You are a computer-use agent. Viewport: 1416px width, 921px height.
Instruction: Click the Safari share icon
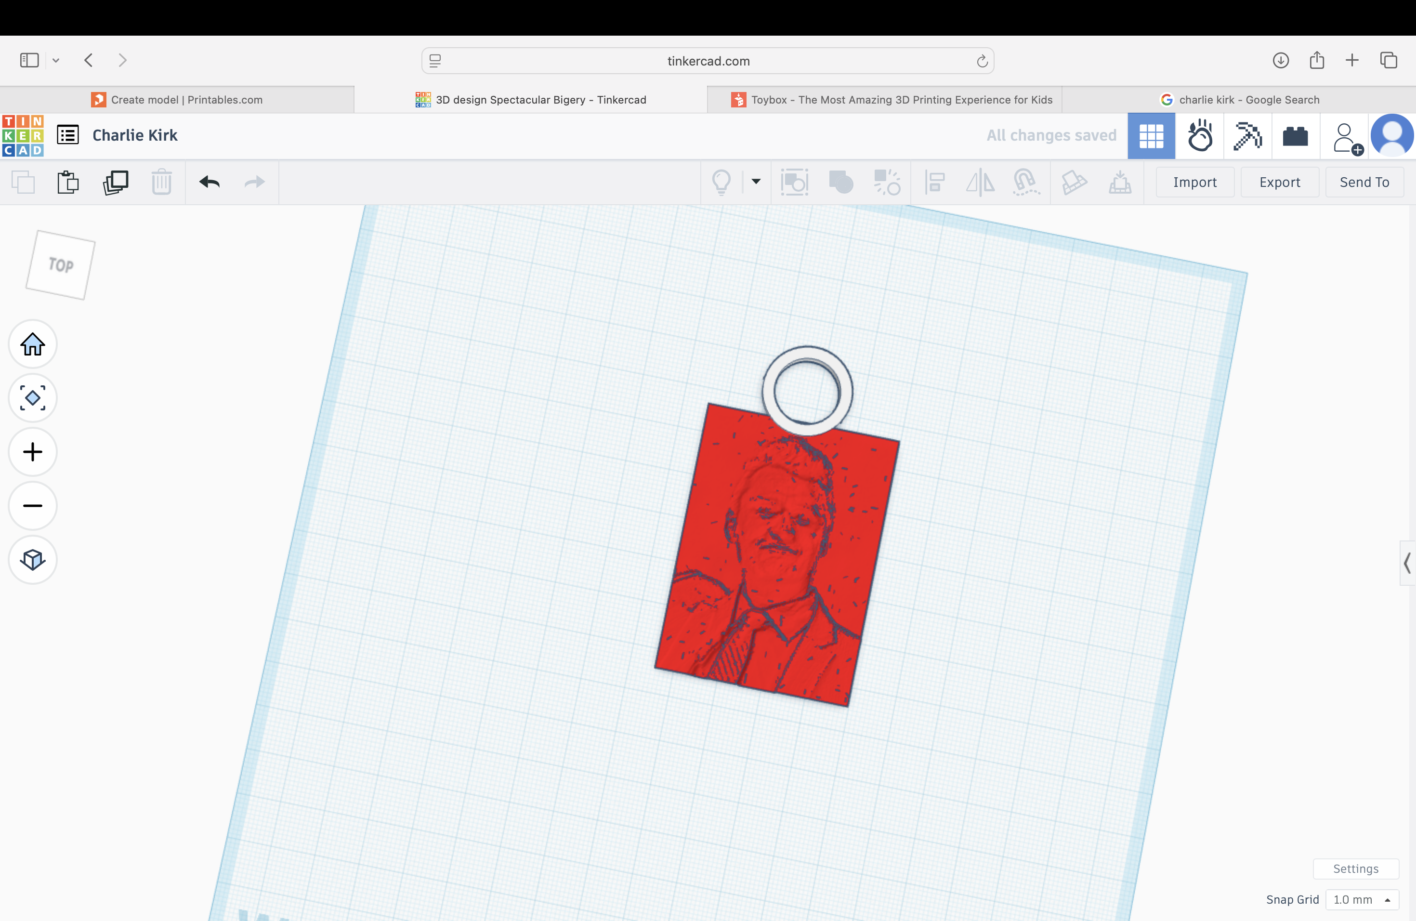click(x=1317, y=60)
